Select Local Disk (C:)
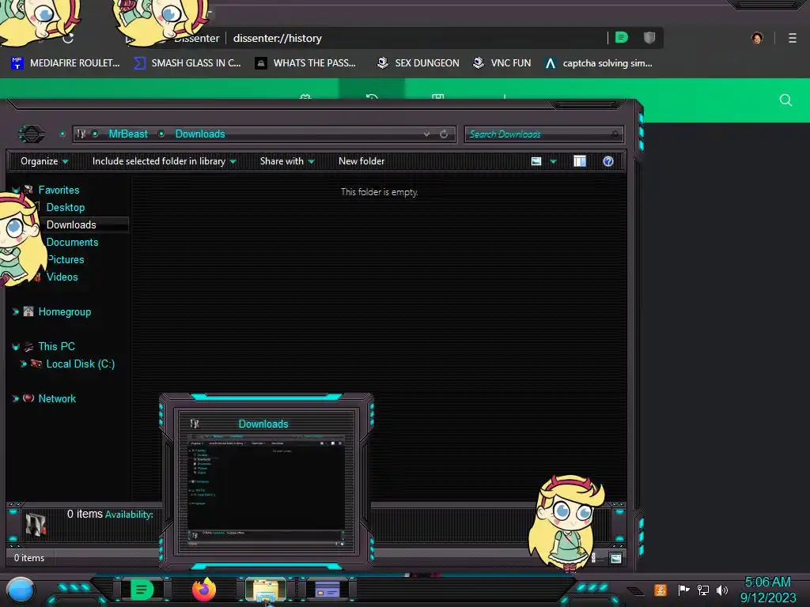 pos(81,364)
